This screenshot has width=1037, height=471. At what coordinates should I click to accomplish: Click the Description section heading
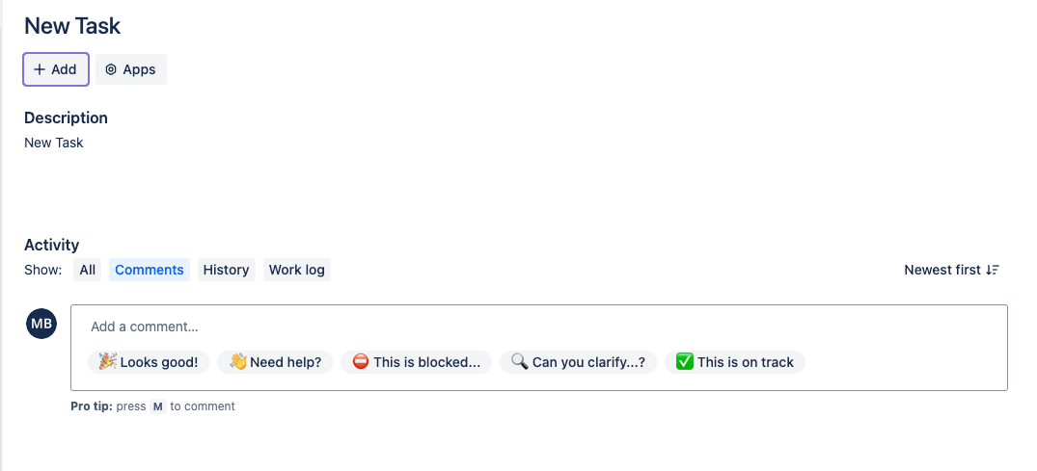[x=66, y=118]
